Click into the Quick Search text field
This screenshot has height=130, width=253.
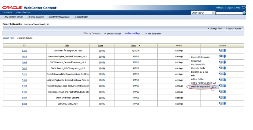pos(229,13)
